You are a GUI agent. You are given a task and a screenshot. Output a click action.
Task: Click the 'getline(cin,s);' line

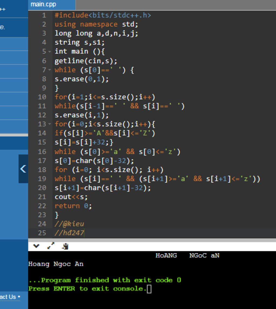pos(86,61)
